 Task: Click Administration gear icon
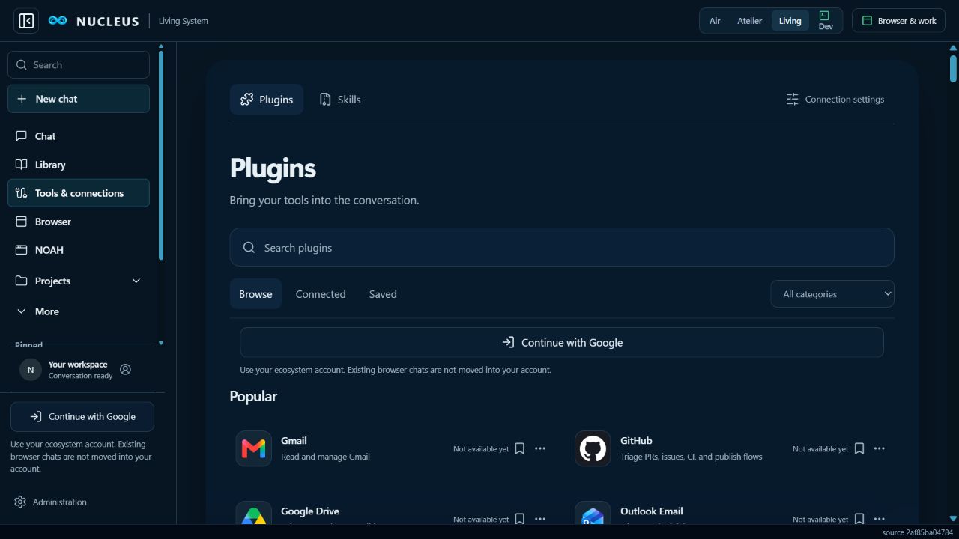[x=20, y=502]
